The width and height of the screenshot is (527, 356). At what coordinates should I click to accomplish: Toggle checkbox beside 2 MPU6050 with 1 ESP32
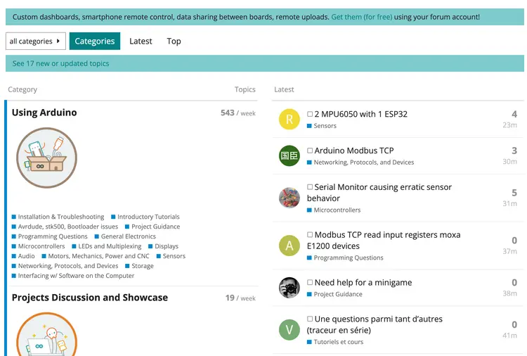point(310,114)
